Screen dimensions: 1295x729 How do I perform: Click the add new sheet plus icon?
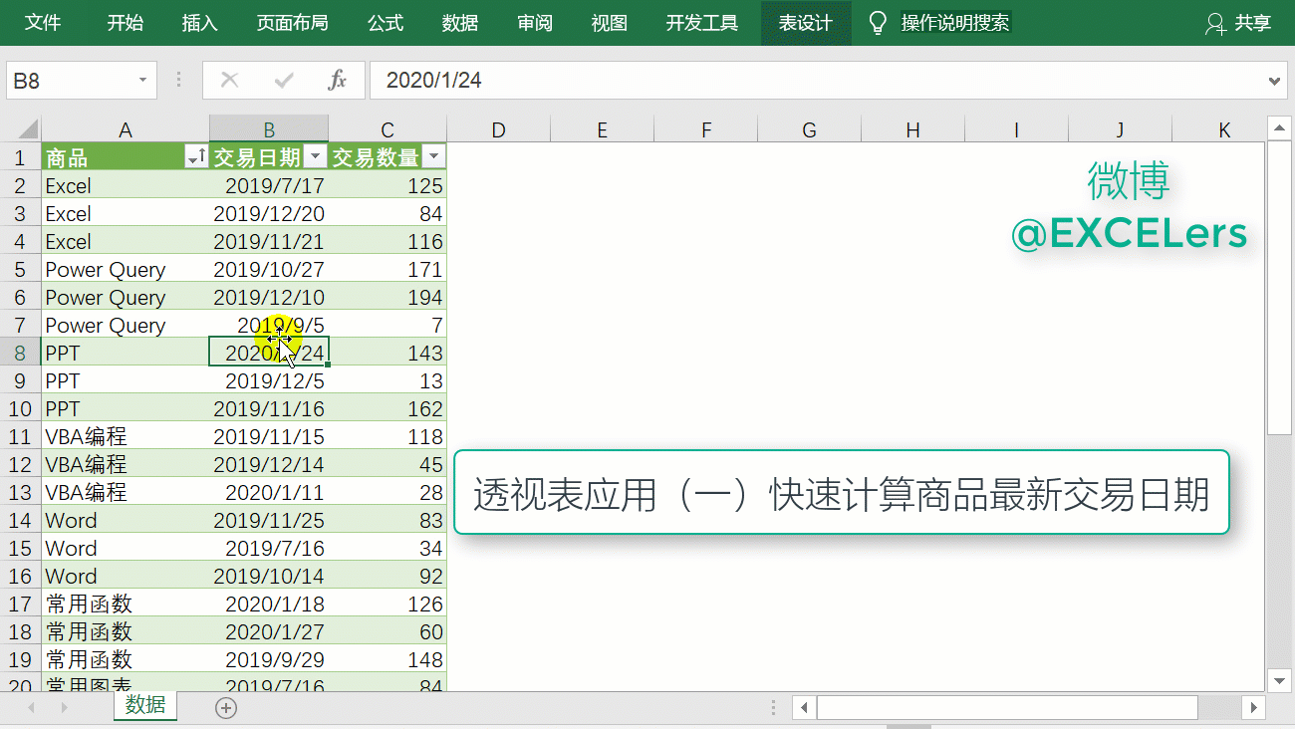point(226,708)
